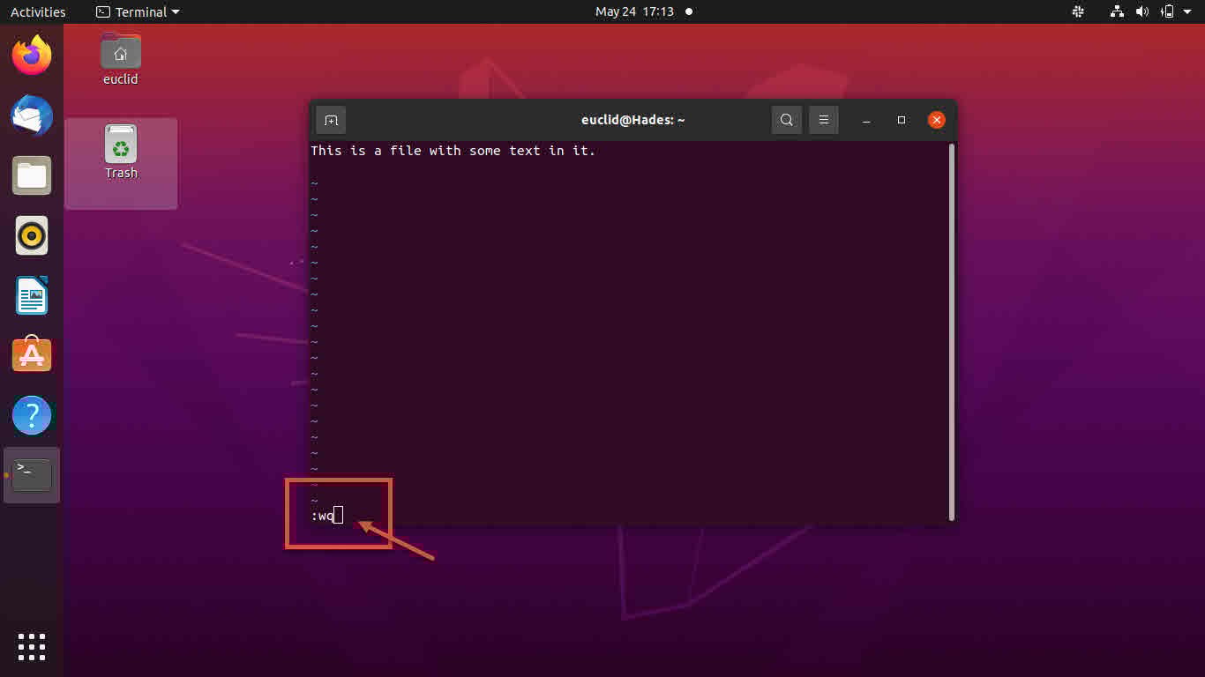1205x677 pixels.
Task: Open the terminal hamburger menu
Action: tap(823, 120)
